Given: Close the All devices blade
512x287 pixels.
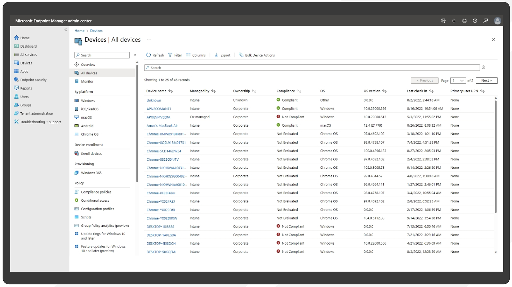Looking at the screenshot, I should tap(493, 40).
